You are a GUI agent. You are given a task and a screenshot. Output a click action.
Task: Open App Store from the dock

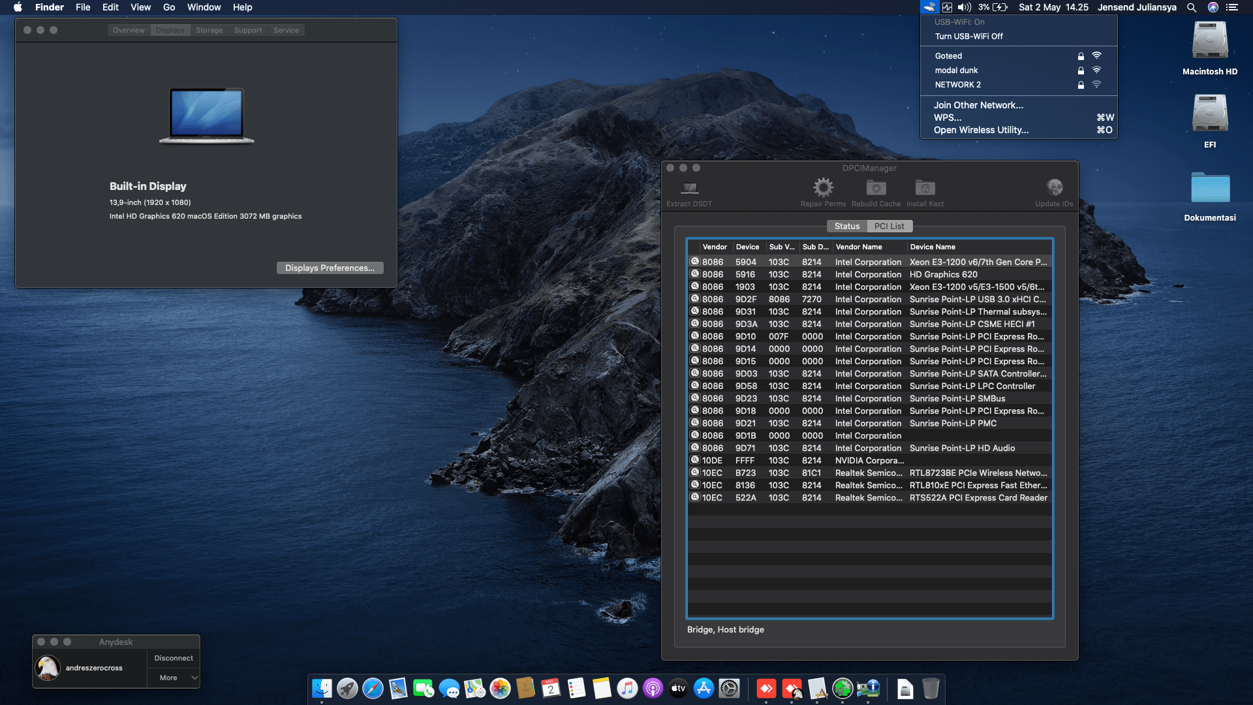click(704, 688)
